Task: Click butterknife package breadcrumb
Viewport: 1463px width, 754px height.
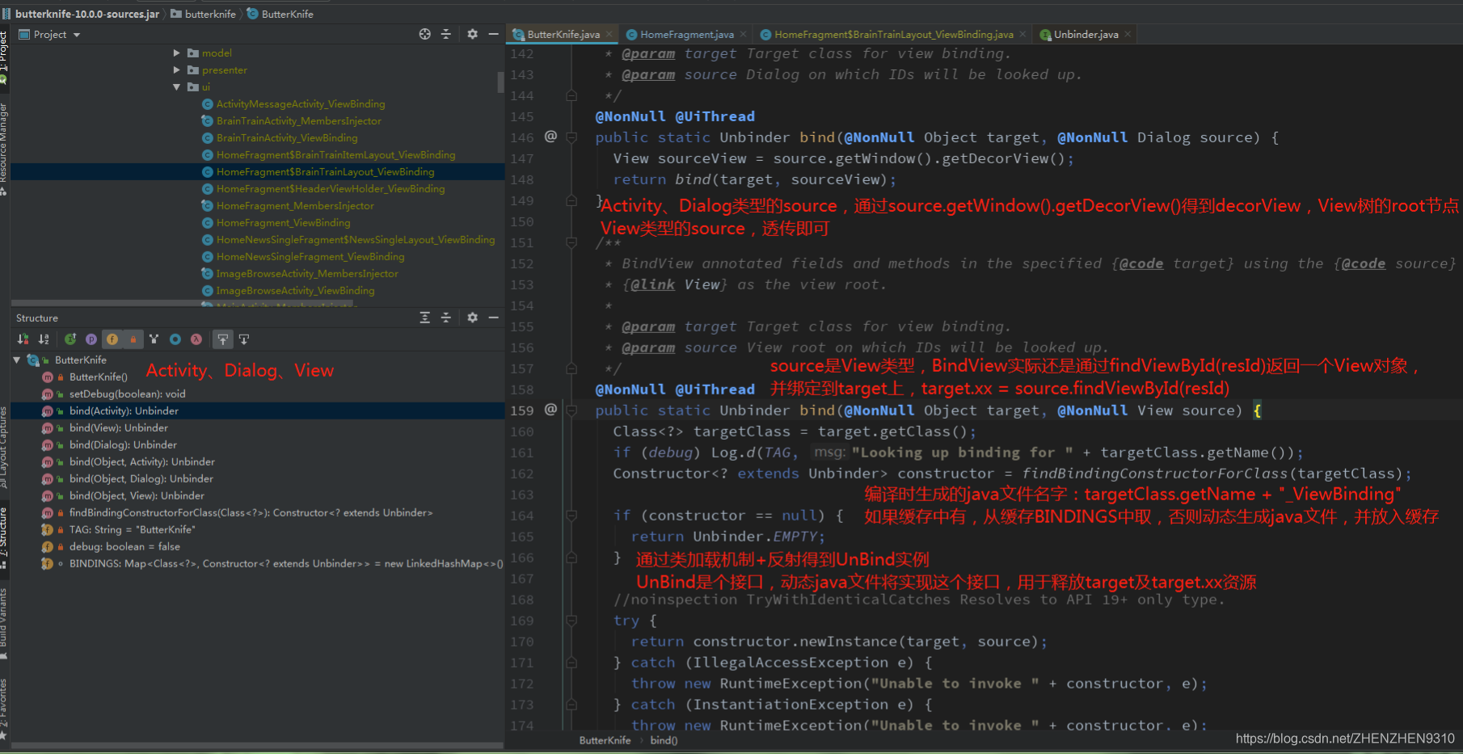Action: click(x=204, y=14)
